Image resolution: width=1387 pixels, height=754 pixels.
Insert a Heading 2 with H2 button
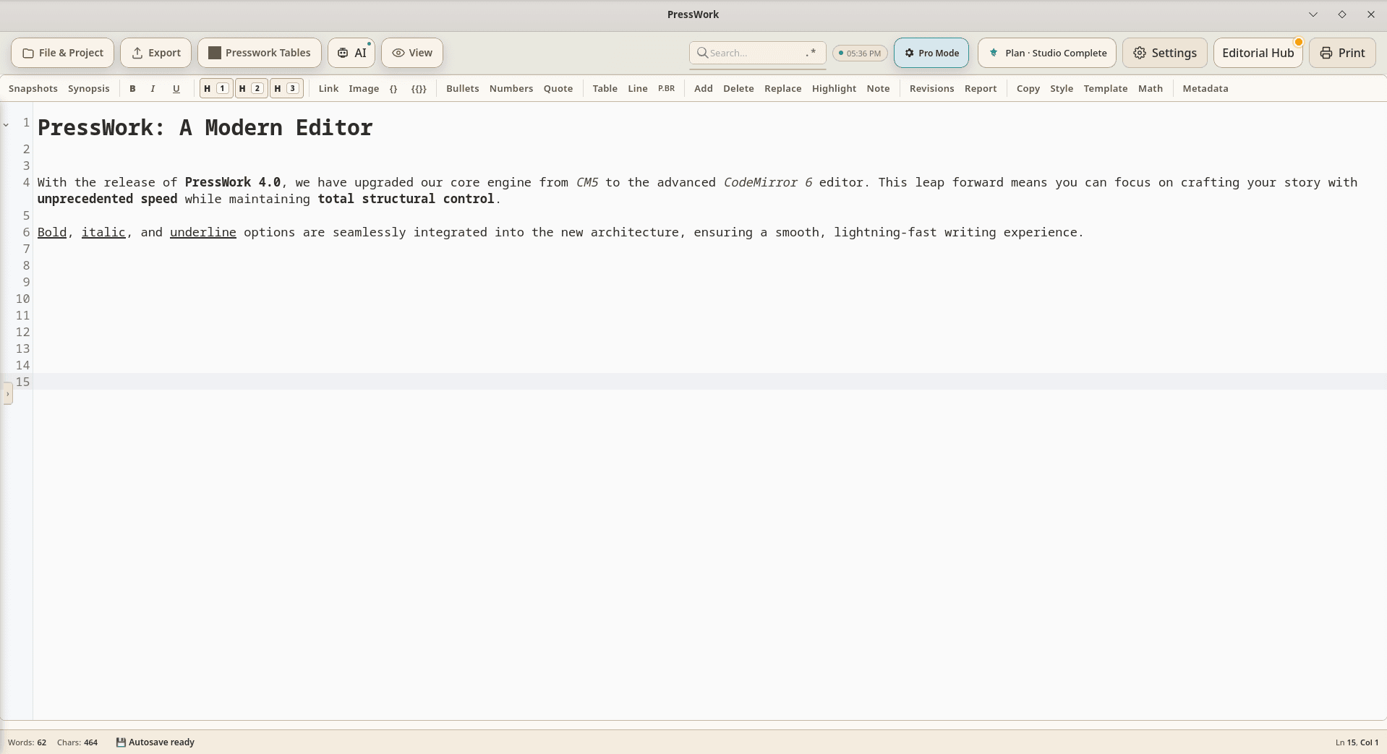[x=251, y=88]
